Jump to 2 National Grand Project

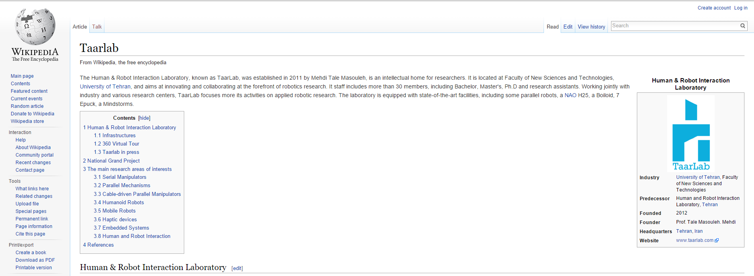(x=111, y=161)
